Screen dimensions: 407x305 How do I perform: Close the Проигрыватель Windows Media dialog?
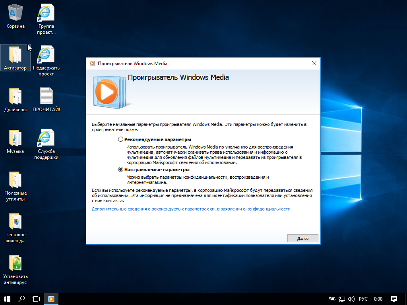(314, 63)
